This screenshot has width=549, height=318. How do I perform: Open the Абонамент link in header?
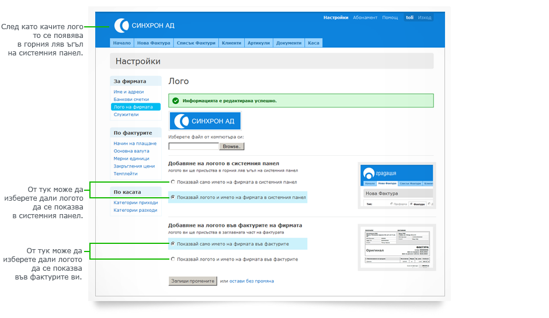coord(365,18)
